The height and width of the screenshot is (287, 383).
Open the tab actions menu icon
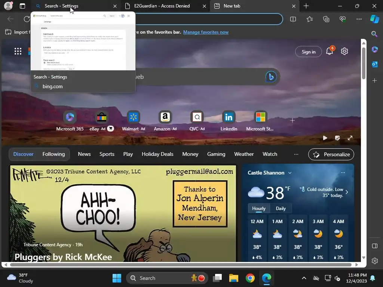22,6
